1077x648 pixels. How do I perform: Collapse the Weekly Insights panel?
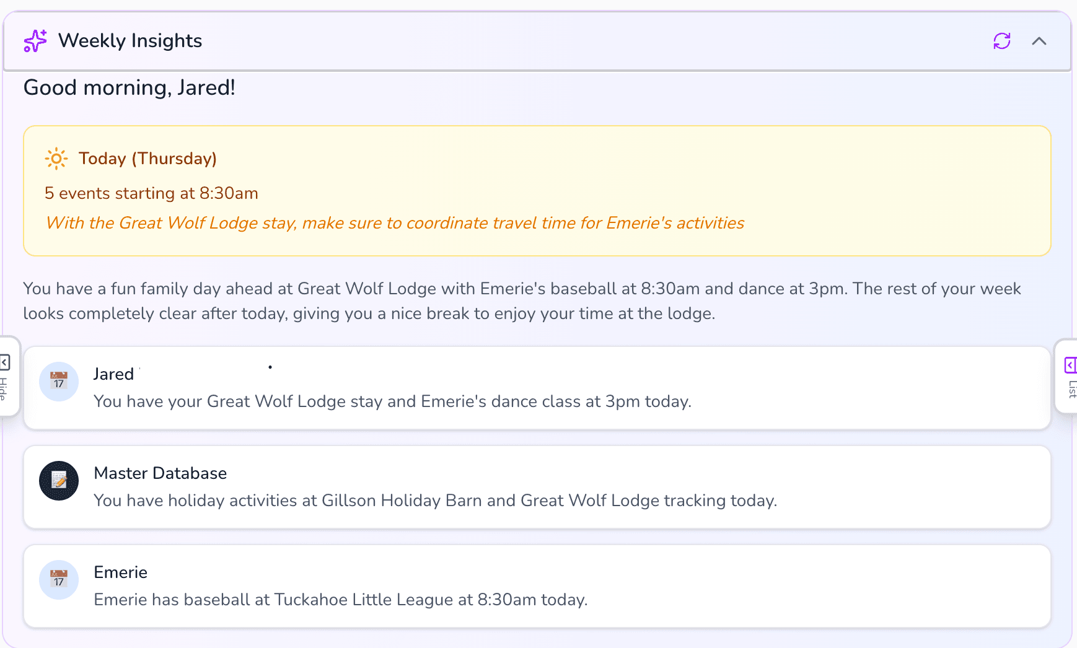point(1040,41)
